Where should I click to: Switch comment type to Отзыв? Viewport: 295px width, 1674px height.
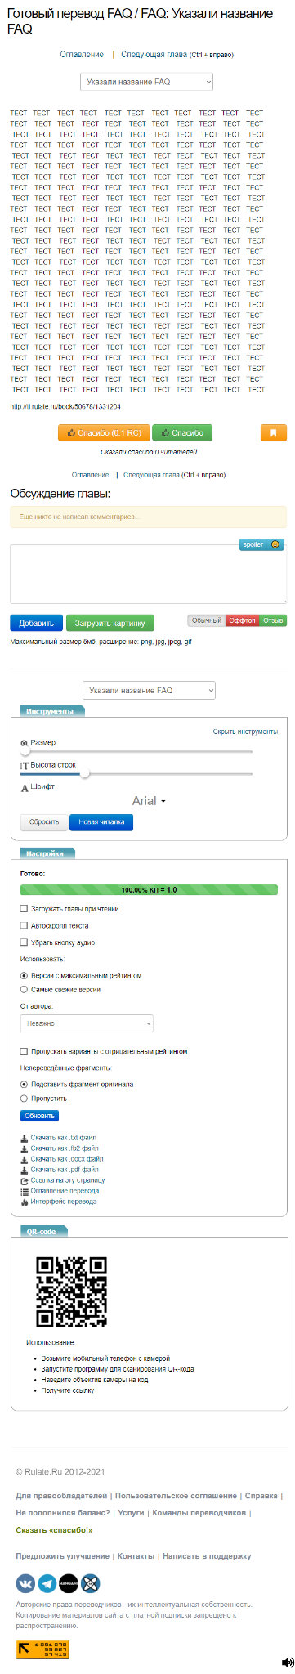(x=273, y=620)
